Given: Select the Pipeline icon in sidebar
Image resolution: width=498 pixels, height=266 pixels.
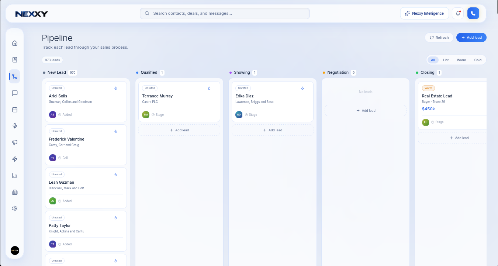Looking at the screenshot, I should (15, 76).
